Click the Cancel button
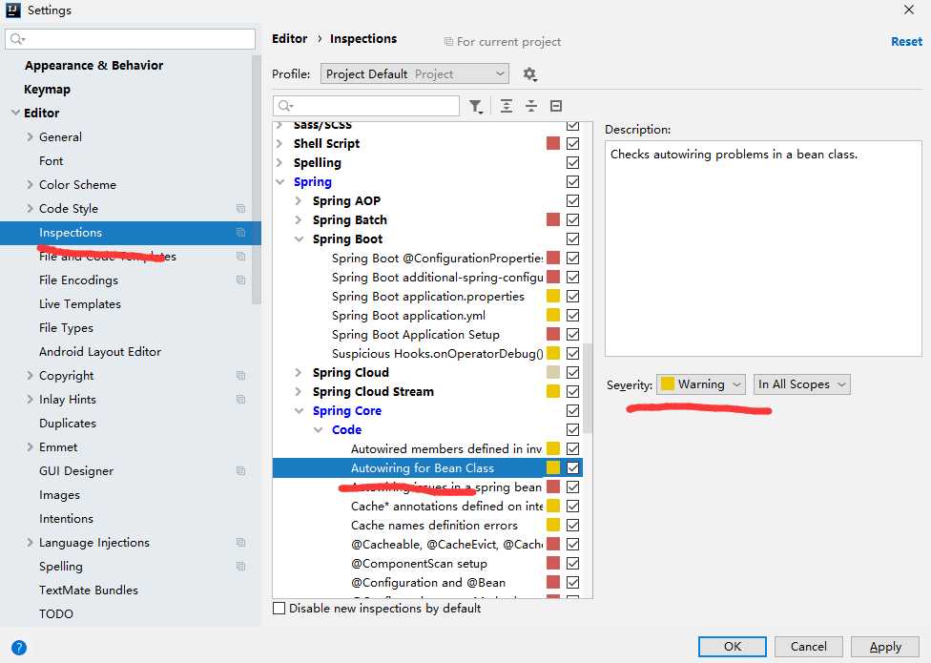The height and width of the screenshot is (663, 931). coord(808,647)
